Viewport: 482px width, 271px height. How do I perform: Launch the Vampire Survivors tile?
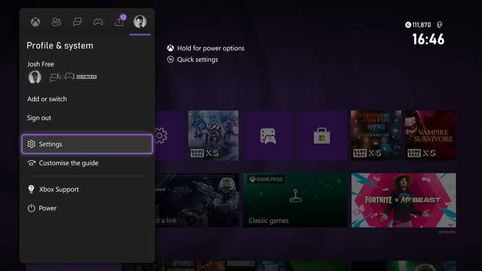click(x=431, y=135)
